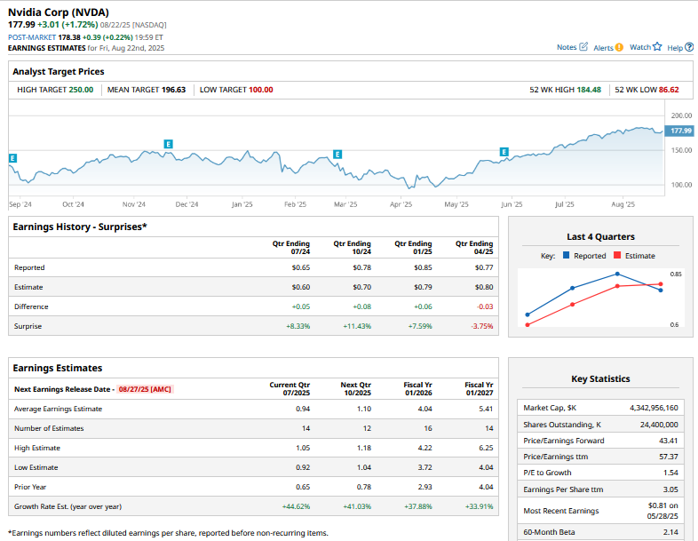
Task: Click the +11.43% surprise value
Action: (357, 326)
